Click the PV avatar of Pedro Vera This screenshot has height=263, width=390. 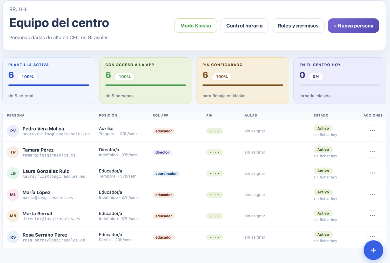13,131
